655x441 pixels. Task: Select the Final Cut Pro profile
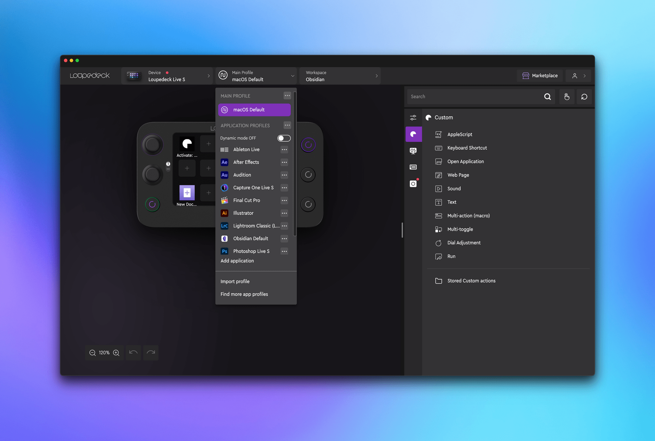tap(247, 201)
